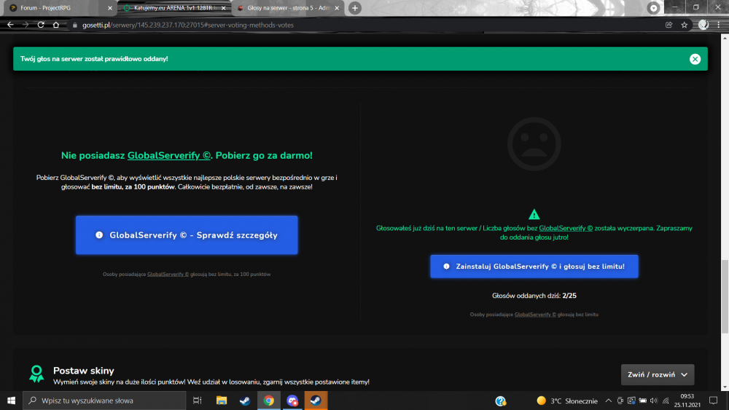This screenshot has height=410, width=729.
Task: Open the network status tray icon
Action: (x=666, y=401)
